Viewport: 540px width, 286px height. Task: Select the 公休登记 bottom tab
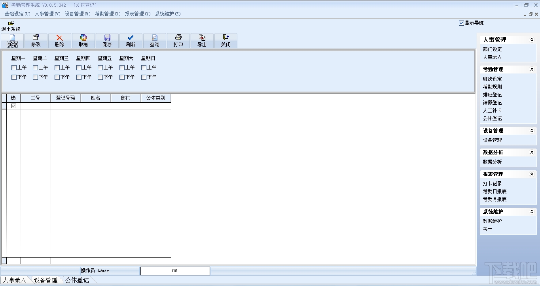point(77,280)
